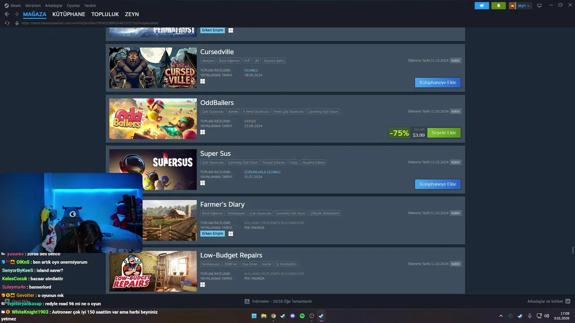Screen dimensions: 575x323
Task: Open the Windows Start menu
Action: (254, 316)
